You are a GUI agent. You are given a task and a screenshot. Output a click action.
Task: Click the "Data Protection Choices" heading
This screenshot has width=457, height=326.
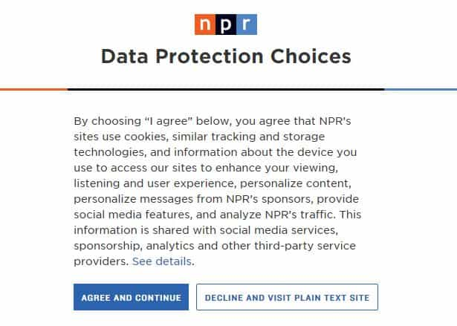tap(226, 56)
